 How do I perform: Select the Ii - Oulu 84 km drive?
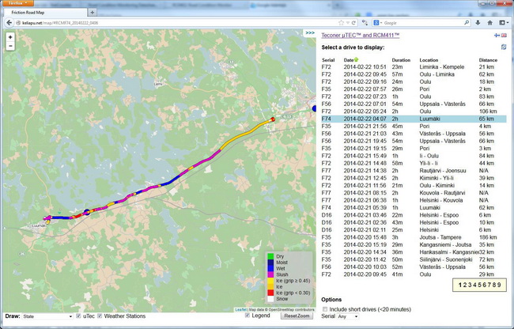(414, 156)
